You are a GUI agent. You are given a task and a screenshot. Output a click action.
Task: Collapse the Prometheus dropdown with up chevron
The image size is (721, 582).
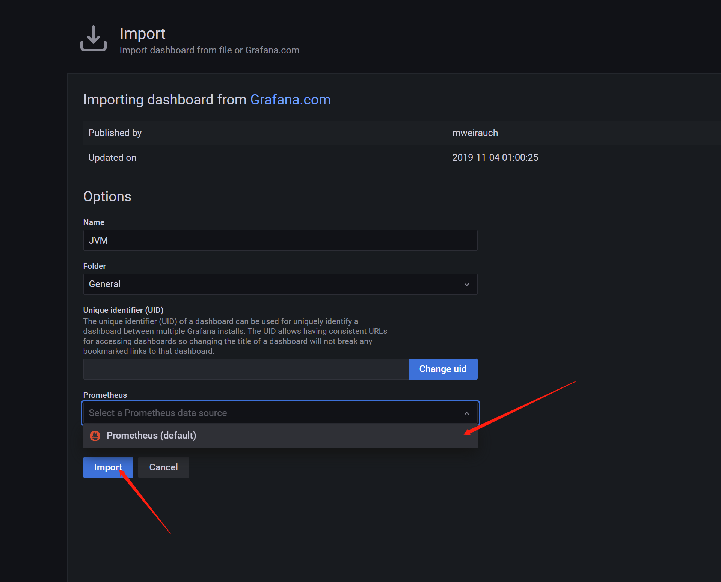tap(467, 413)
